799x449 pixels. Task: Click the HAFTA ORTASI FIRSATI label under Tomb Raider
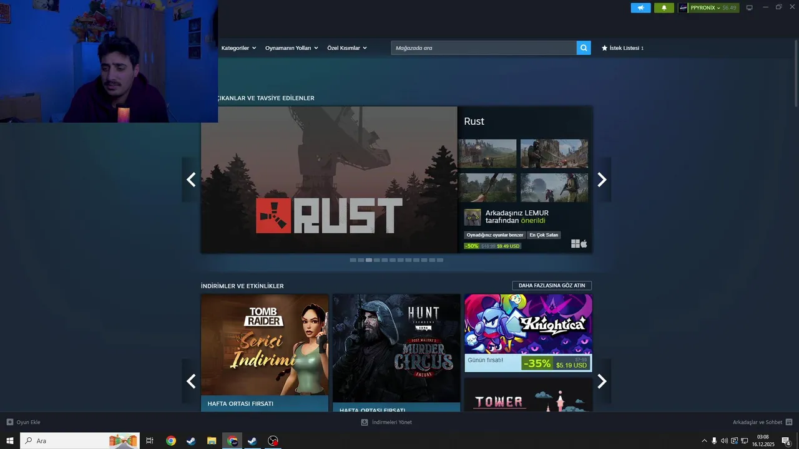[240, 404]
